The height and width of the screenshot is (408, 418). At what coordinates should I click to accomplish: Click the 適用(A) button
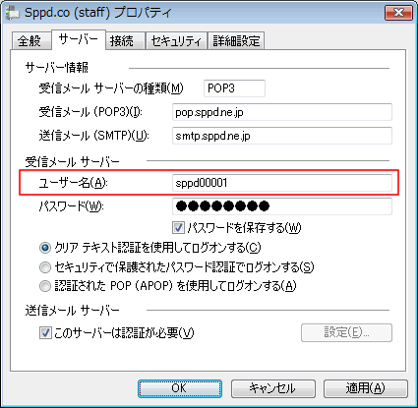[366, 388]
